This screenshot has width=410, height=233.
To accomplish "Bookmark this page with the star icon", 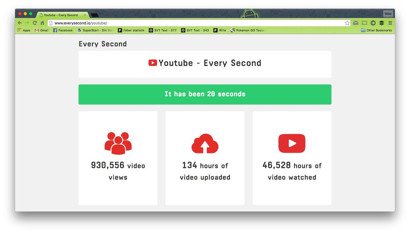I will pos(347,23).
